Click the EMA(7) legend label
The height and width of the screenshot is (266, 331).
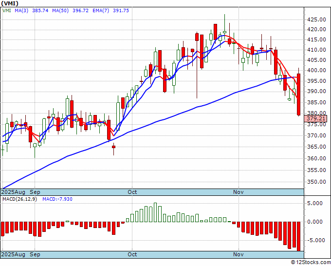[101, 11]
